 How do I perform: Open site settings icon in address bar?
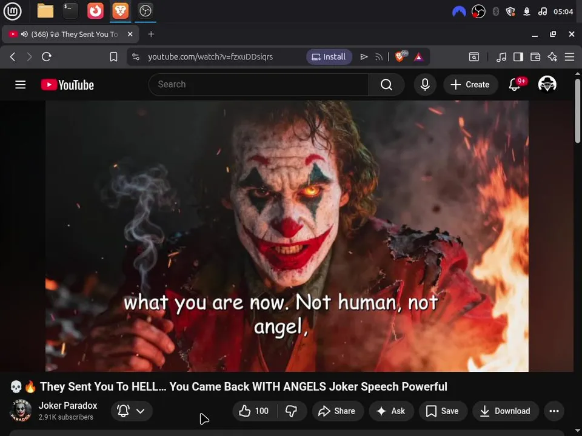coord(136,57)
